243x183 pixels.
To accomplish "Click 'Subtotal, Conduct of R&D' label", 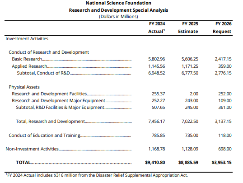I will pos(43,73).
